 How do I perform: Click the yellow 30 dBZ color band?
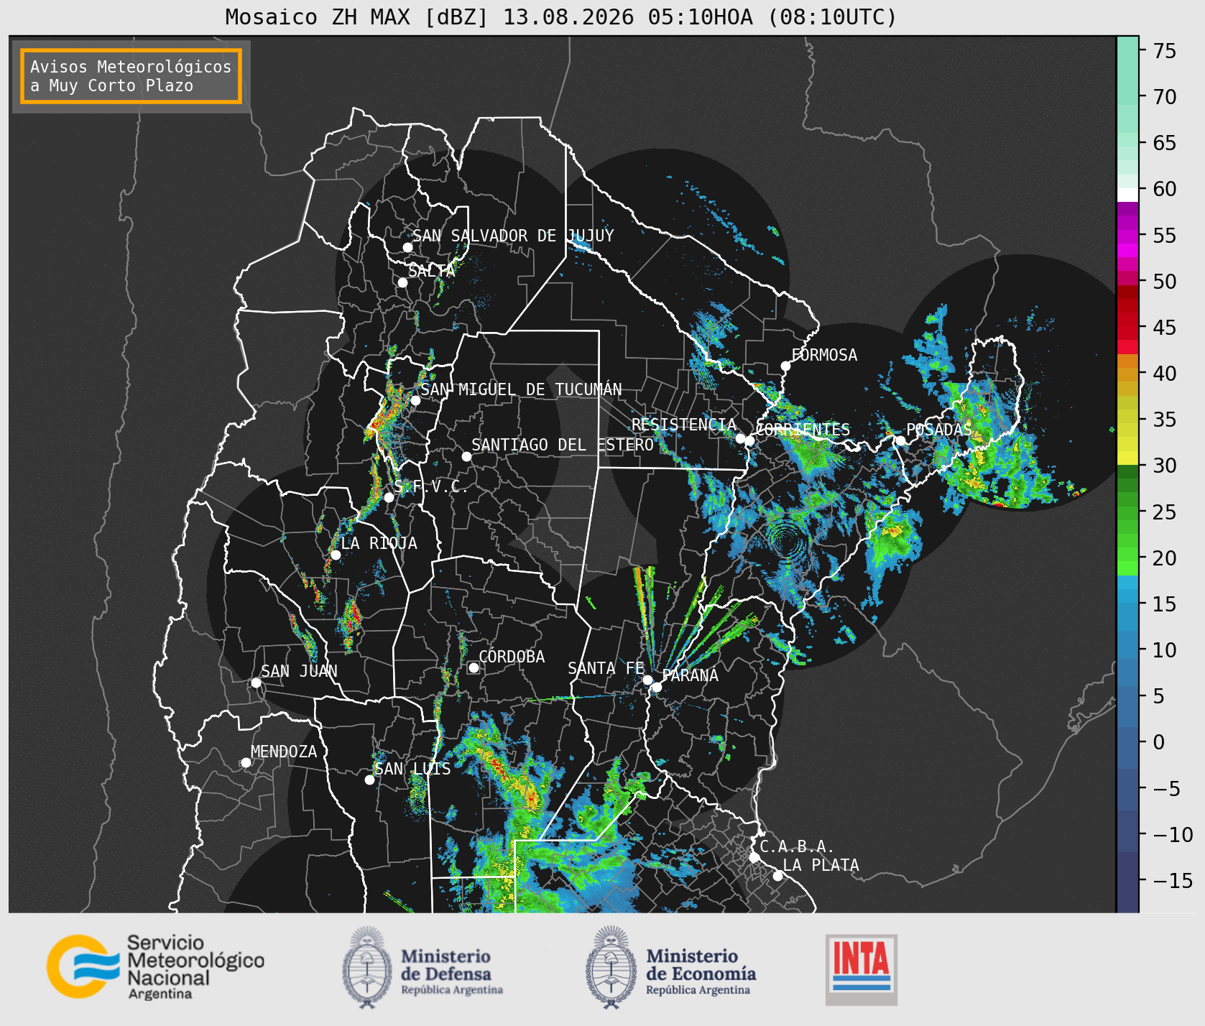1128,458
